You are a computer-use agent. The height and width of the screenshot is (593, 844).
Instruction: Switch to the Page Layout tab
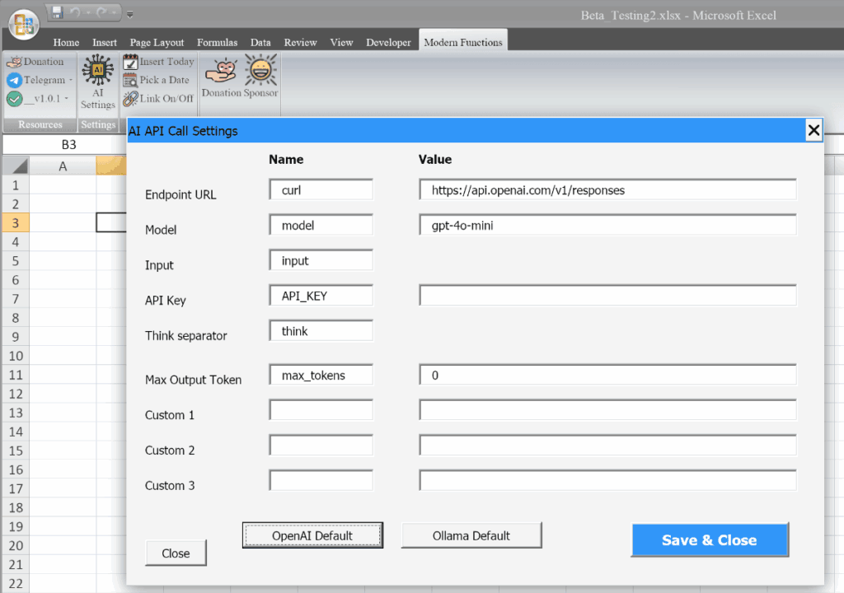coord(157,43)
